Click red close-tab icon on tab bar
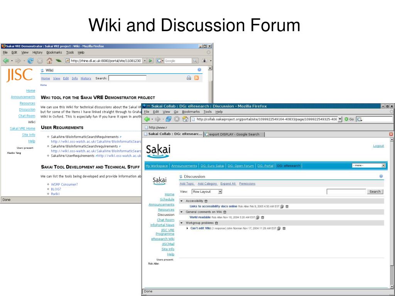Image resolution: width=395 pixels, height=296 pixels. pos(391,135)
